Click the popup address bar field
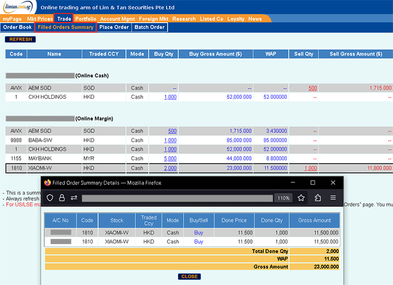The image size is (393, 285). coord(177,198)
